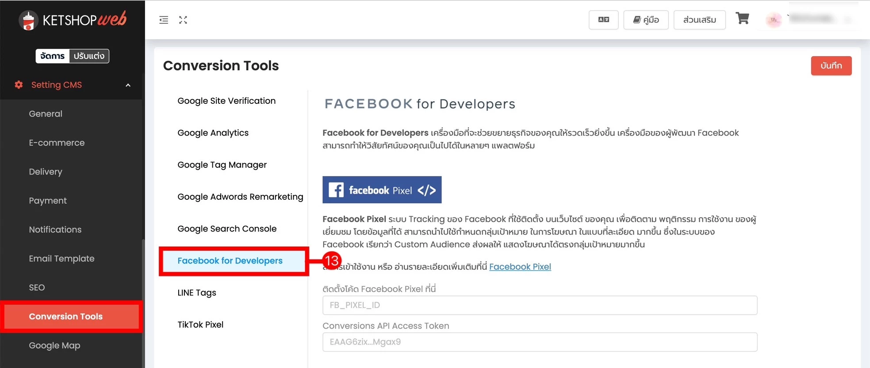Switch to ปรับแต่ง mode
Viewport: 870px width, 368px height.
[x=89, y=56]
